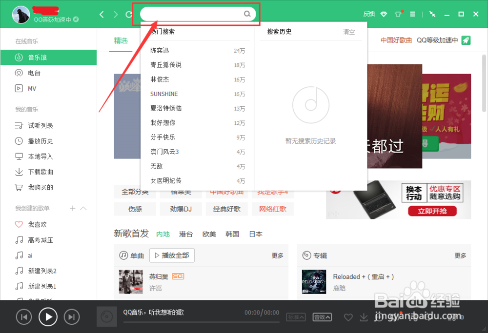Screen dimensions: 488x333
Task: Collapse 我创建的歌单 with the chevron
Action: (83, 208)
